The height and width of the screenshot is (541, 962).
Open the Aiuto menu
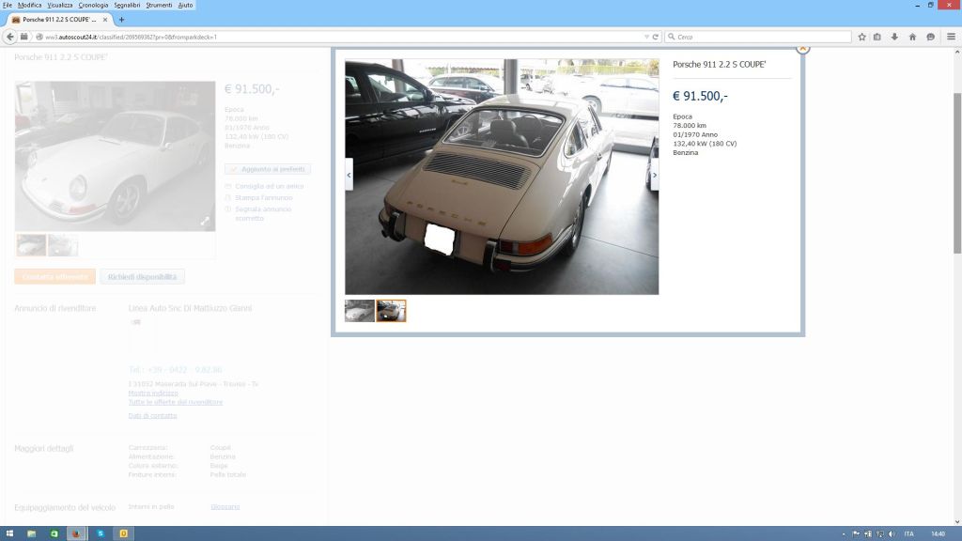point(185,5)
